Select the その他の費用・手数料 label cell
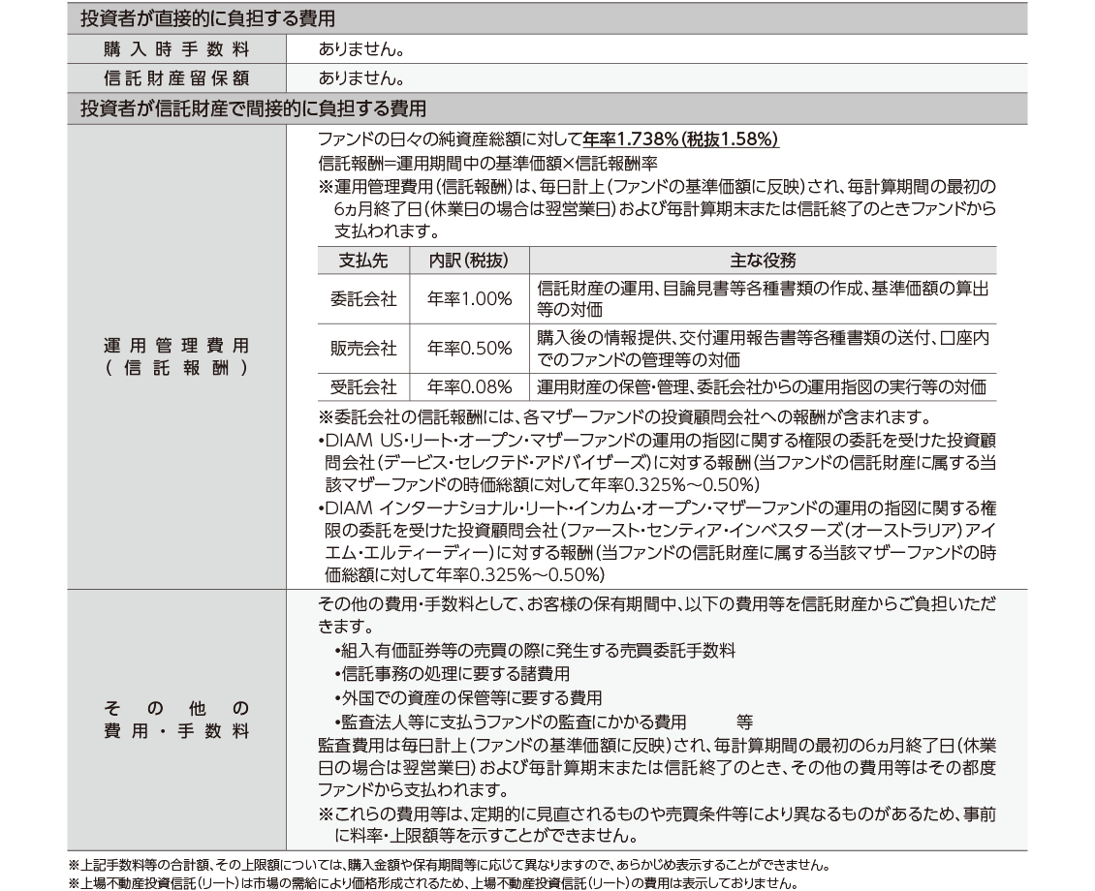This screenshot has width=1095, height=891. tap(175, 720)
